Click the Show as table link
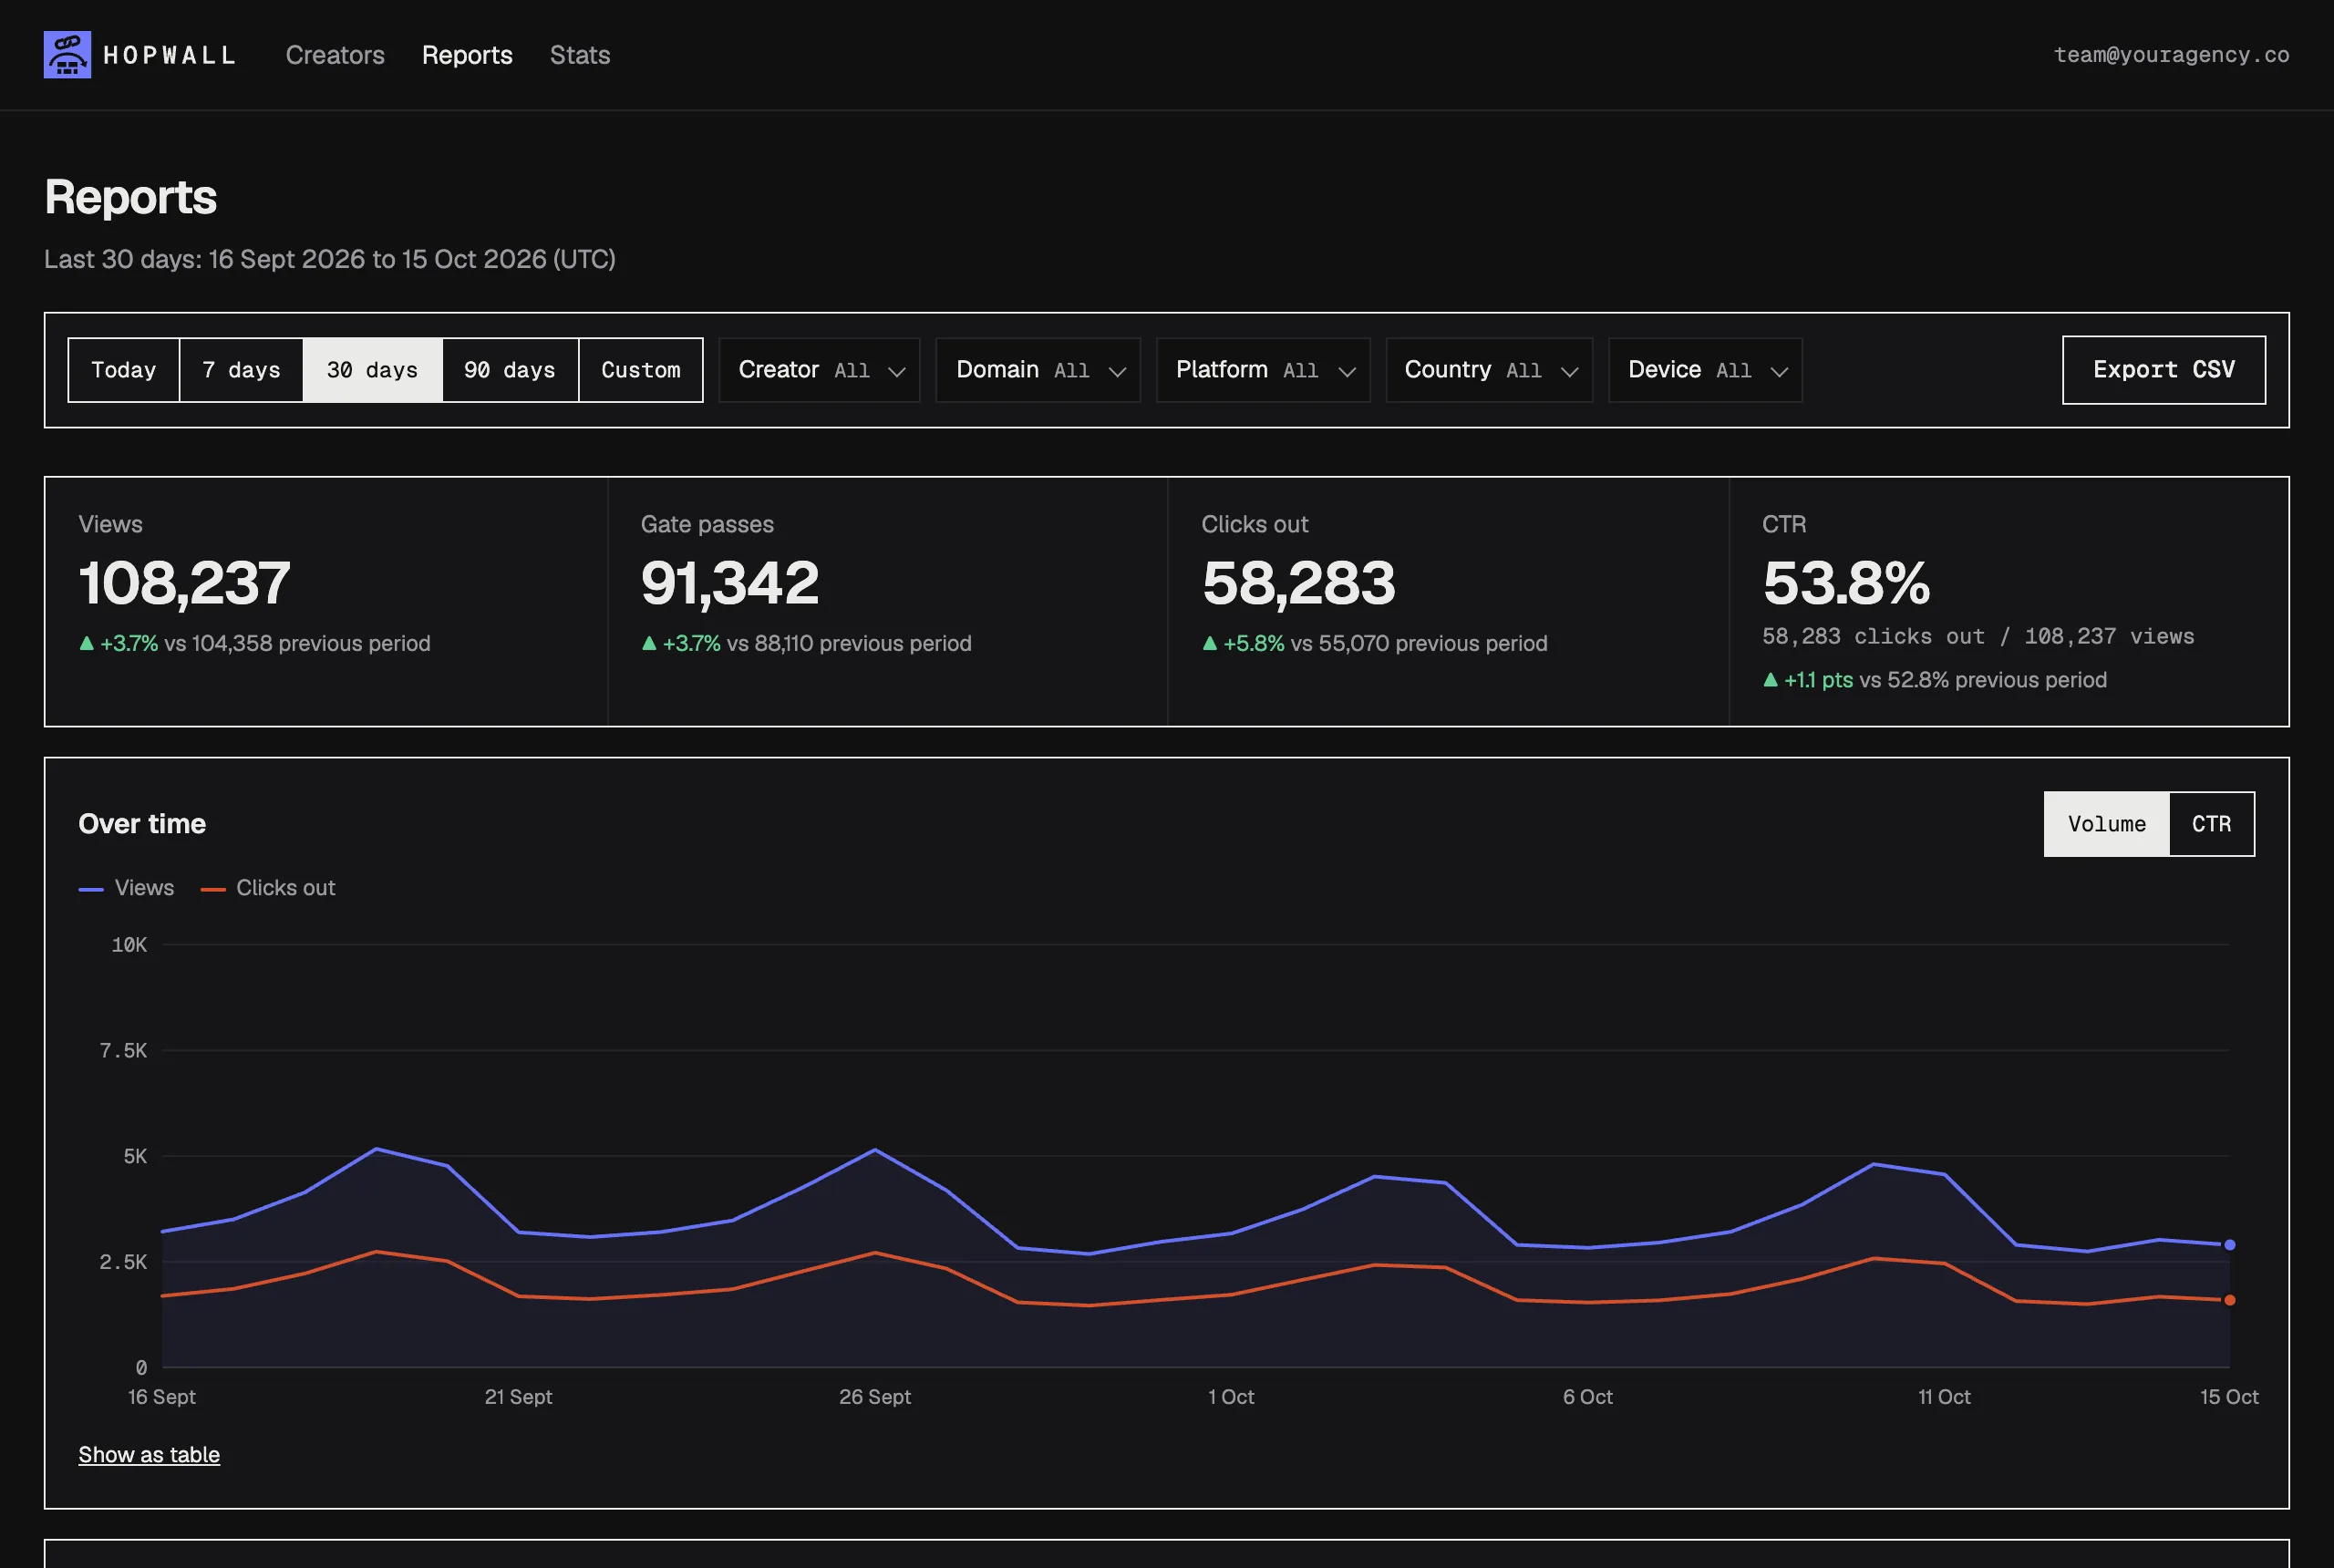 (149, 1455)
